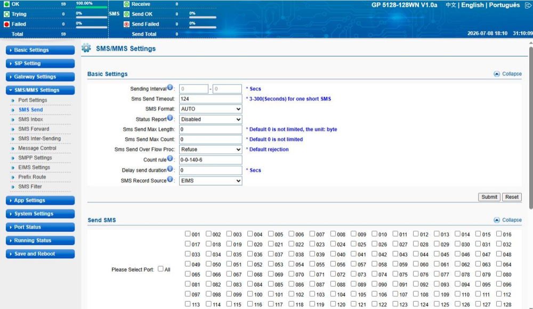Image resolution: width=533 pixels, height=309 pixels.
Task: Check port 100 checkbox
Action: 250,294
